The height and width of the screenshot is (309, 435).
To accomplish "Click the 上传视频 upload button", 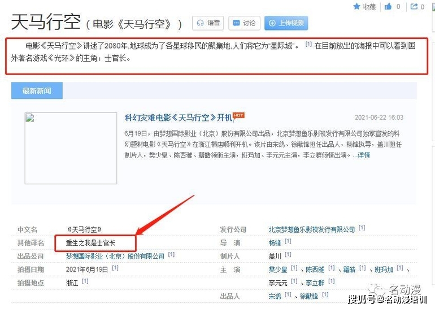I will coord(286,23).
